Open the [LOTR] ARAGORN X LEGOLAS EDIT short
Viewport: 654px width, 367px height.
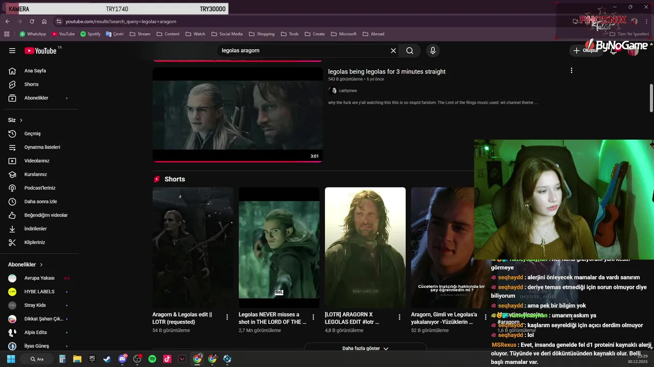point(365,248)
